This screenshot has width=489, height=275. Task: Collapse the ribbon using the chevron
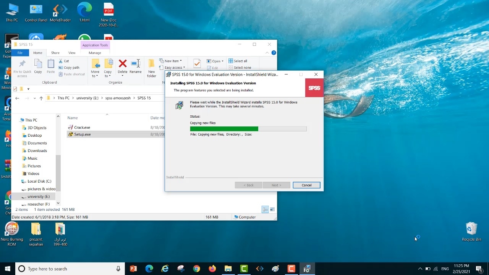point(267,53)
